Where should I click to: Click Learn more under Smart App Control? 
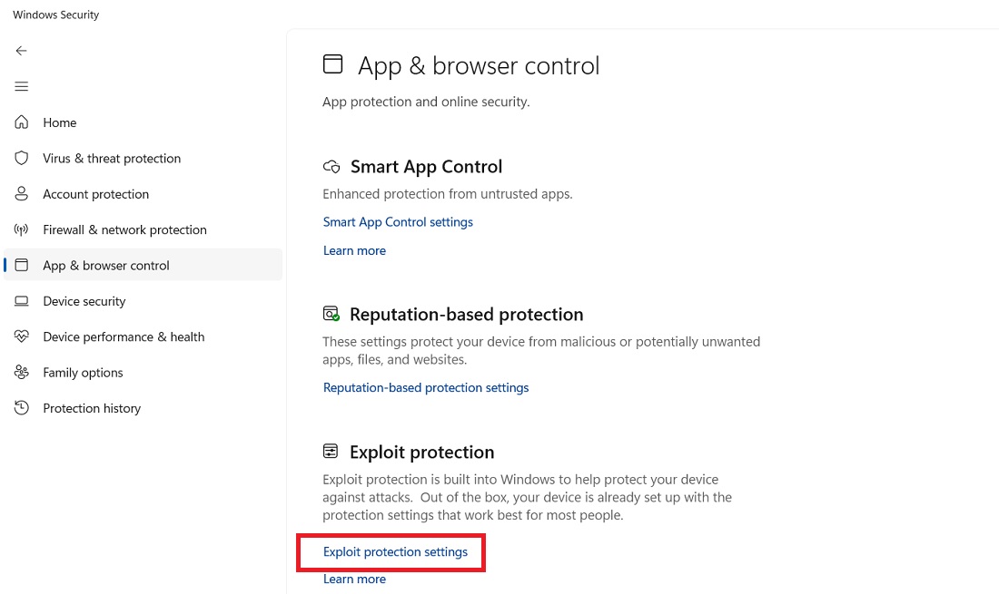pos(354,250)
